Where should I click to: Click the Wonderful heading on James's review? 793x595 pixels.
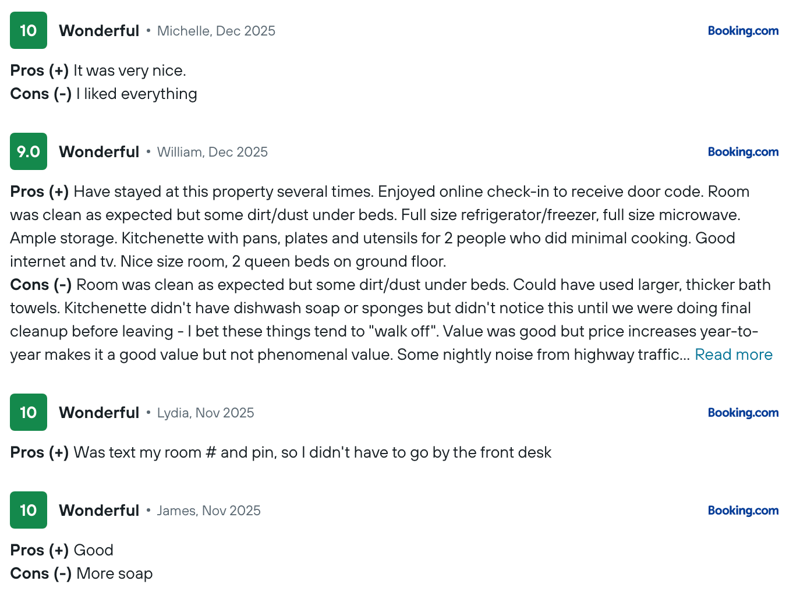(99, 511)
